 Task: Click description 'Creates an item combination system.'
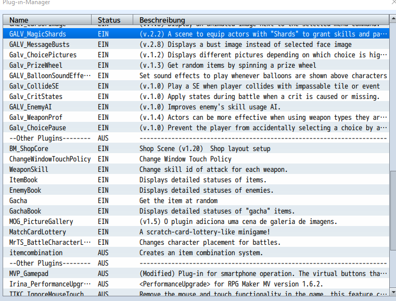point(201,253)
